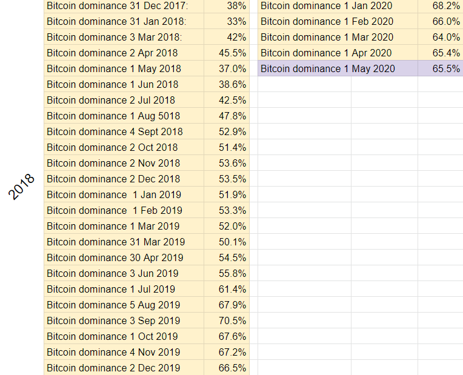Select the Bitcoin dominance 1 Aug 5018 cell
The width and height of the screenshot is (463, 375).
pos(124,116)
